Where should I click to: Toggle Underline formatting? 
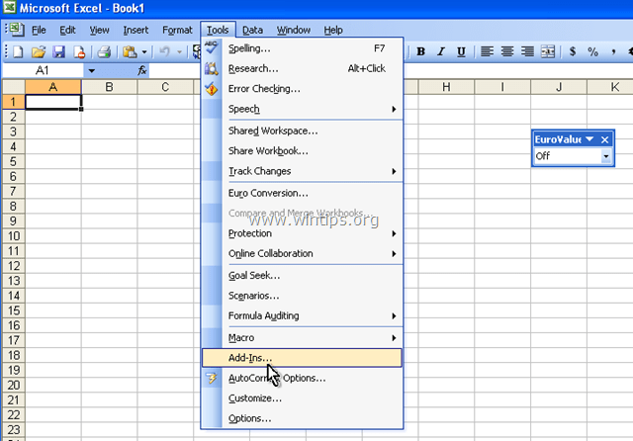(461, 51)
